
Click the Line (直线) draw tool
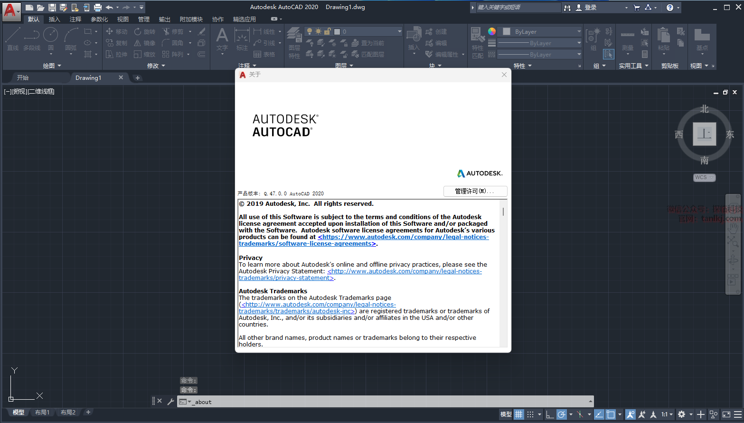[13, 38]
